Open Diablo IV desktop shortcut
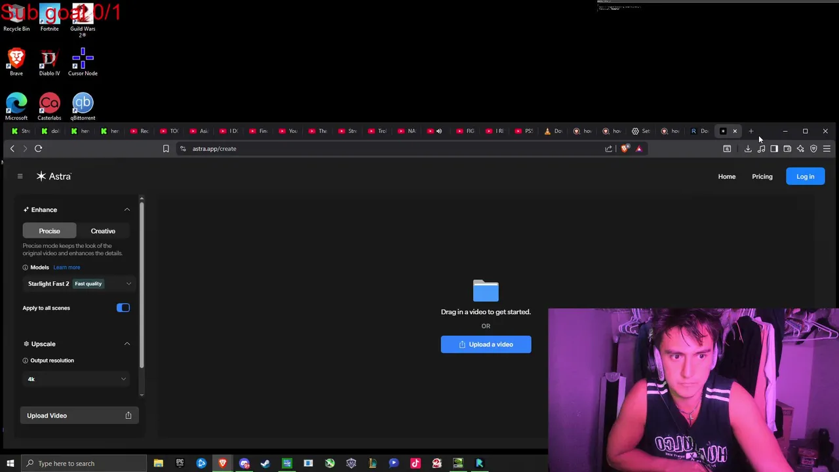The height and width of the screenshot is (472, 839). pyautogui.click(x=49, y=62)
